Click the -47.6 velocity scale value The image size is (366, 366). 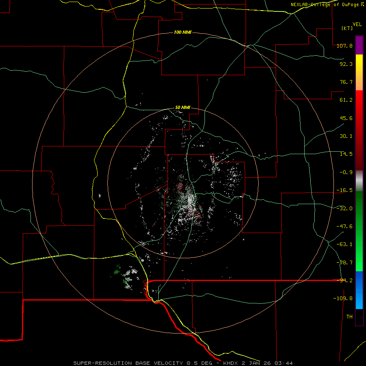(344, 227)
